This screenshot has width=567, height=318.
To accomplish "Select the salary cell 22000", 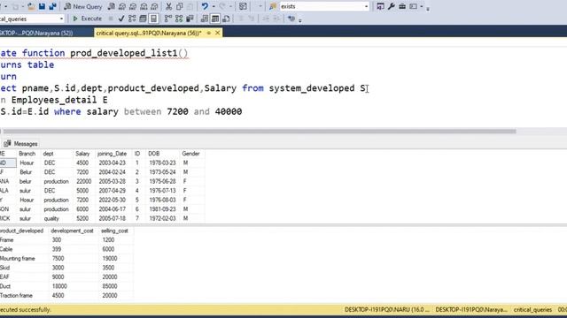I will (x=84, y=181).
